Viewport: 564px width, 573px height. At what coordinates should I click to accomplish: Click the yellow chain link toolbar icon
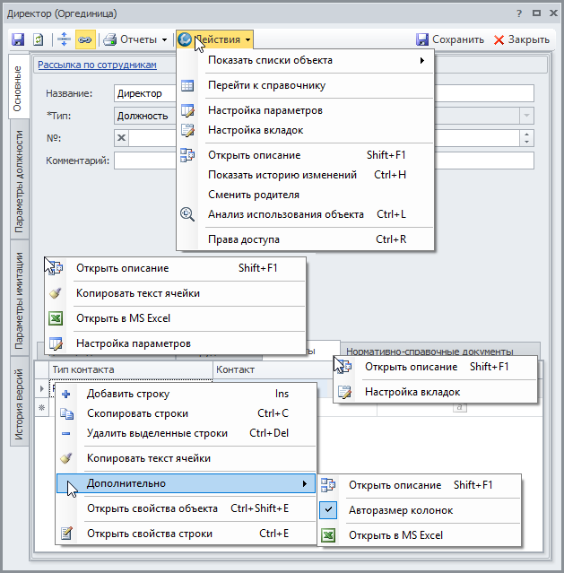coord(85,39)
